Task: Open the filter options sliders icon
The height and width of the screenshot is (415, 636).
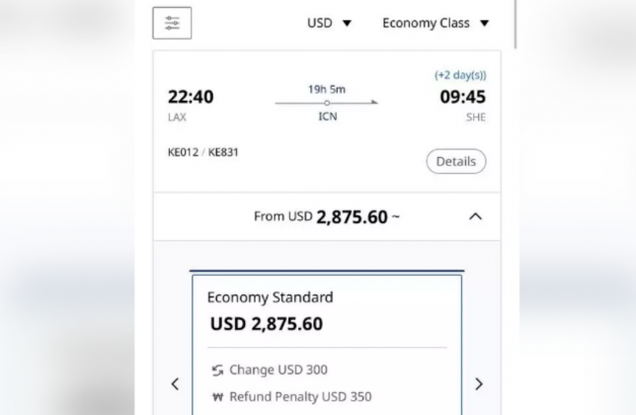Action: pos(172,23)
